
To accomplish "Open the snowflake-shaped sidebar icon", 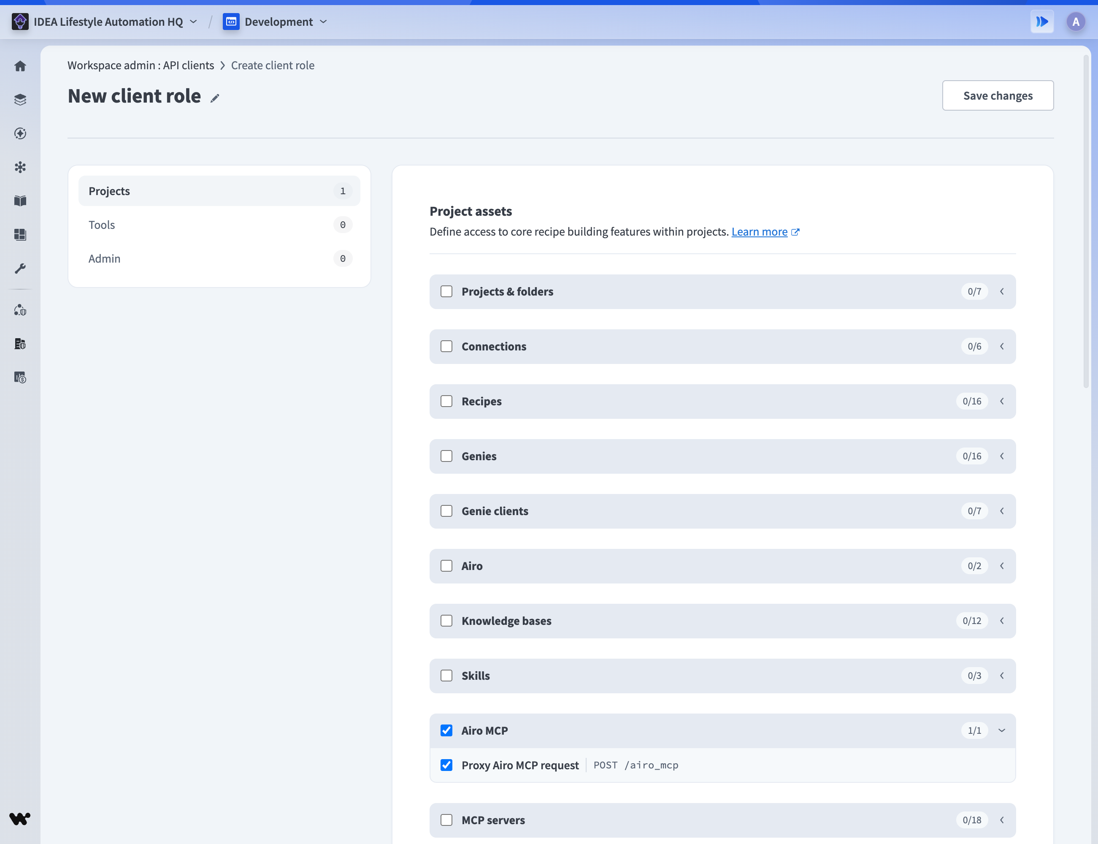I will (20, 167).
